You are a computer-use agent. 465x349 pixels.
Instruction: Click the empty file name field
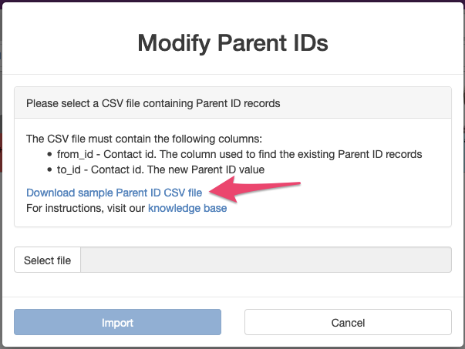[266, 260]
